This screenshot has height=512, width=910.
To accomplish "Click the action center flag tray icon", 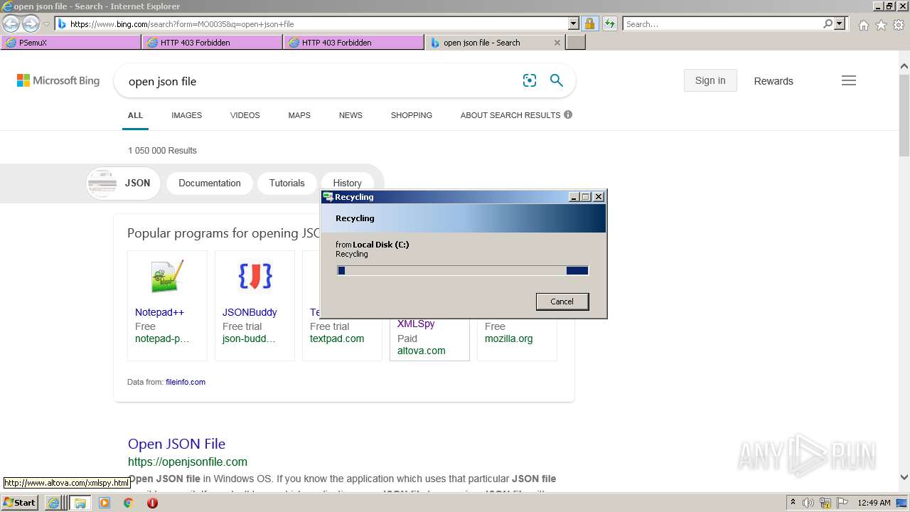I will tap(843, 503).
